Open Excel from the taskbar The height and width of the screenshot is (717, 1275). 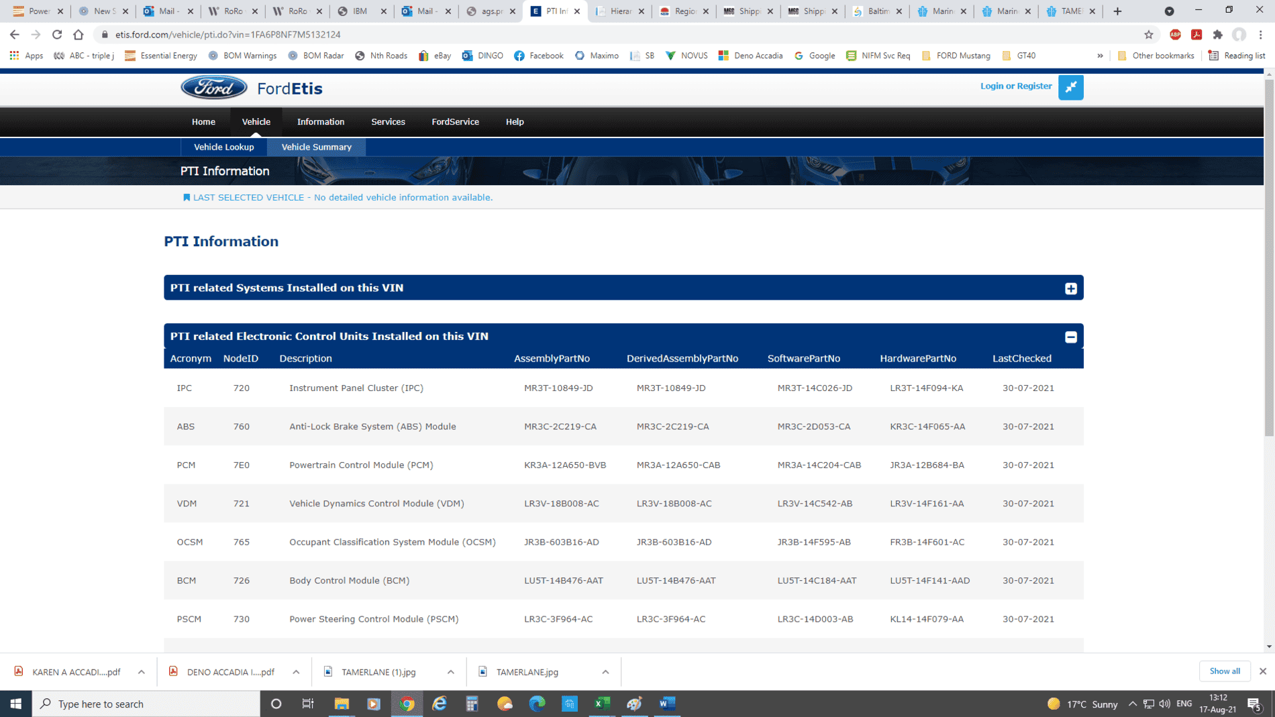point(602,704)
